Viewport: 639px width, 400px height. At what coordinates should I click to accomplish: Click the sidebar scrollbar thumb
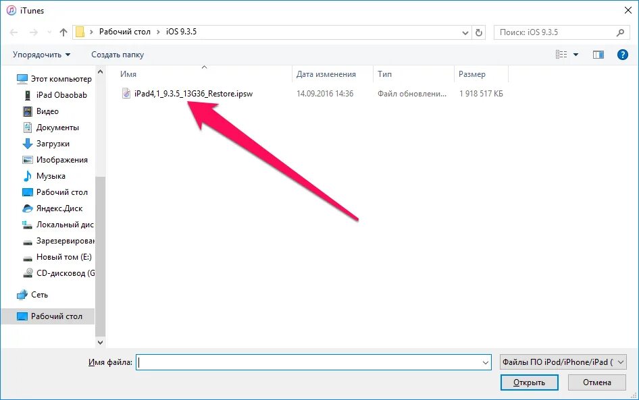click(x=100, y=256)
